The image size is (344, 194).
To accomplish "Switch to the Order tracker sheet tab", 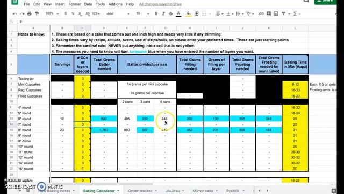I will coord(140,191).
